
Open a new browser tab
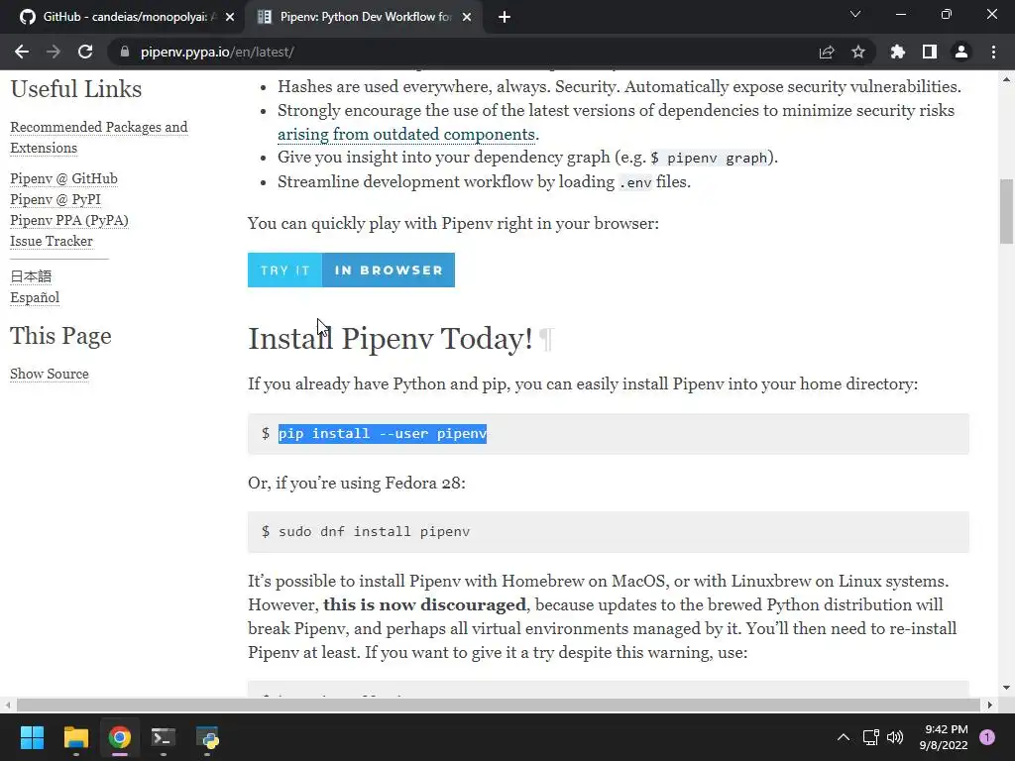pos(505,17)
